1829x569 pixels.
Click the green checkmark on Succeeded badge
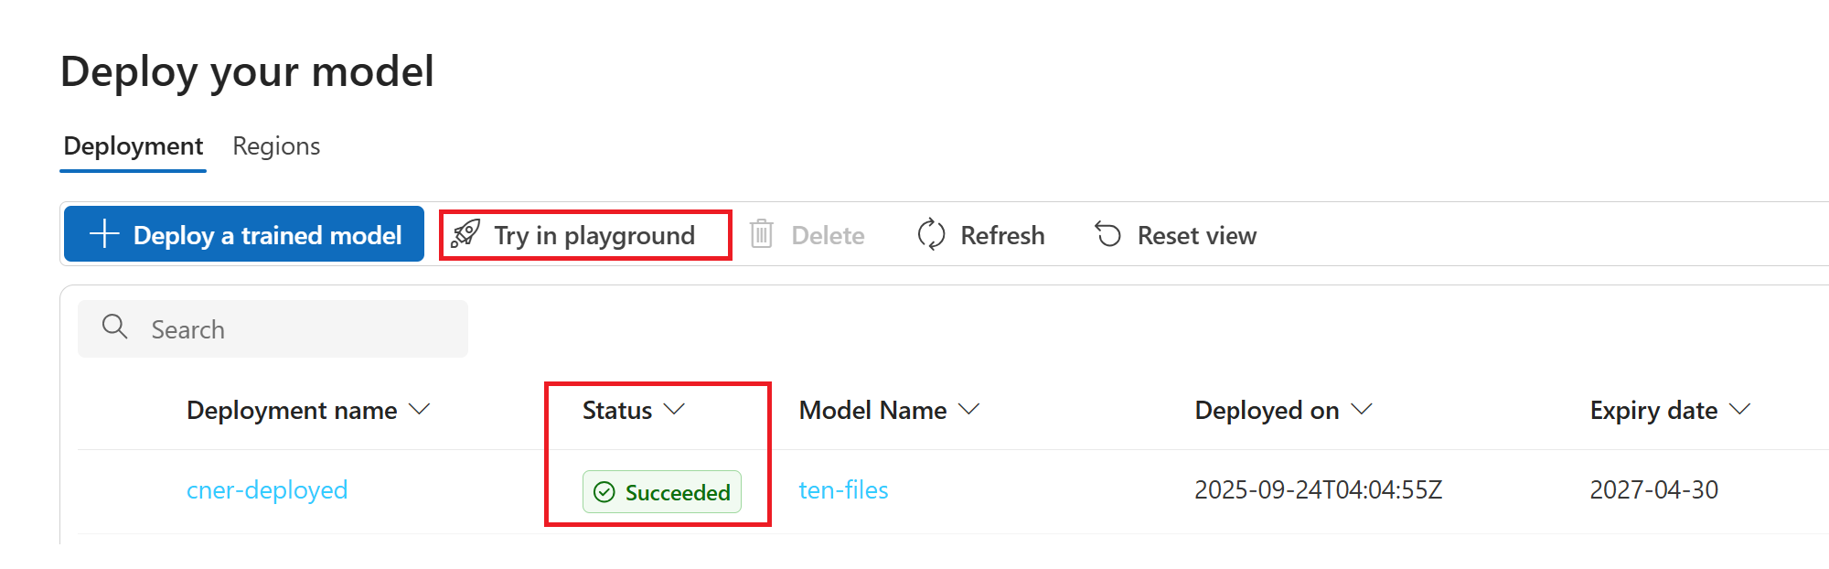[604, 492]
